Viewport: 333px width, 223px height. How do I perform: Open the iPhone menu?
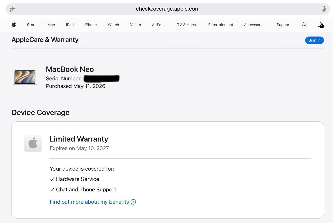click(x=91, y=25)
